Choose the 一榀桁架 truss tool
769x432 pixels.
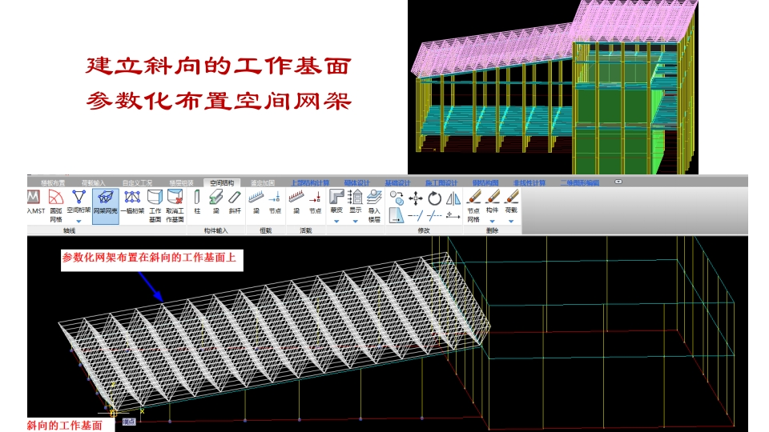[x=132, y=202]
